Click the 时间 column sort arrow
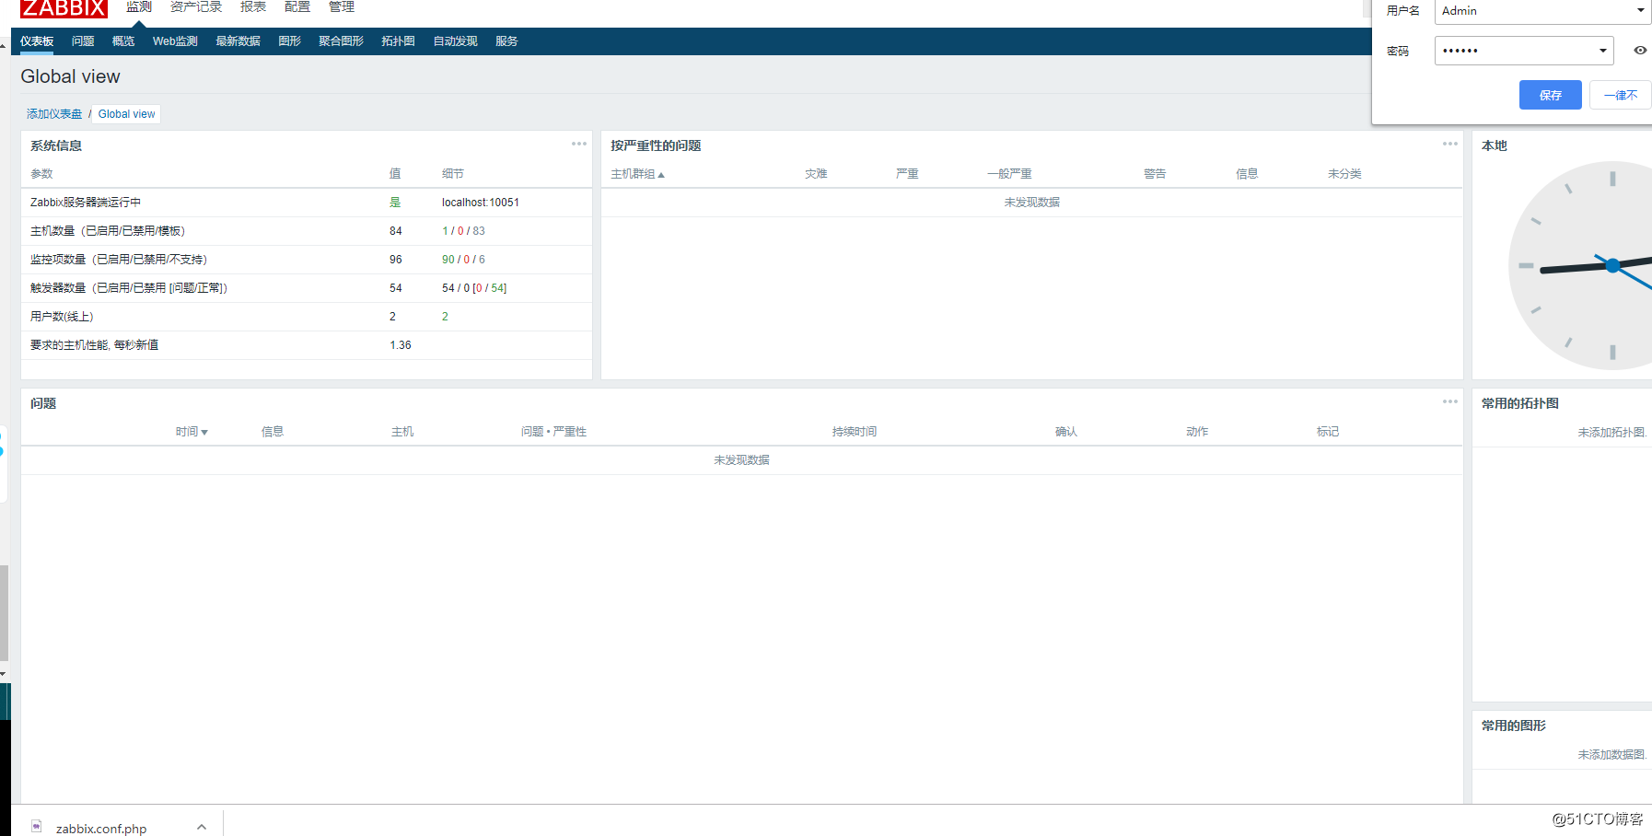This screenshot has height=836, width=1652. (204, 431)
